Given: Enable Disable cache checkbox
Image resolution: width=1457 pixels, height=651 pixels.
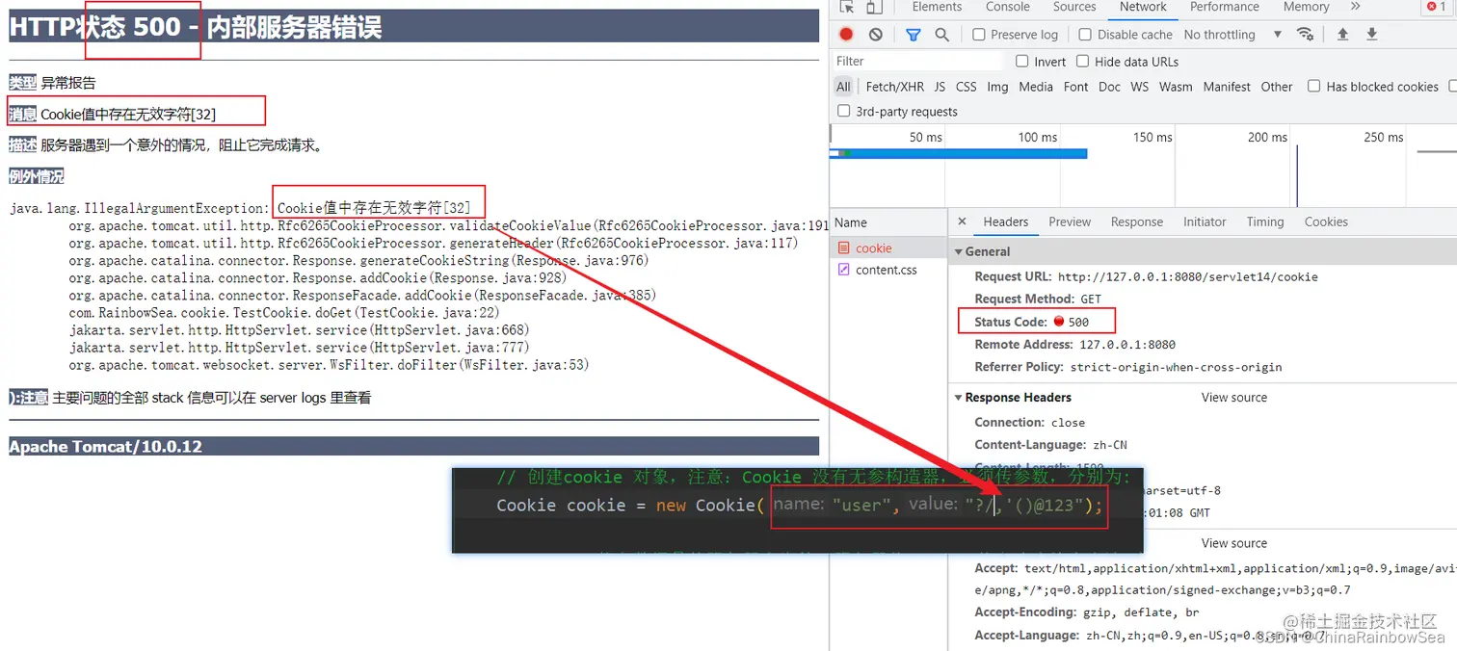Looking at the screenshot, I should tap(1085, 35).
